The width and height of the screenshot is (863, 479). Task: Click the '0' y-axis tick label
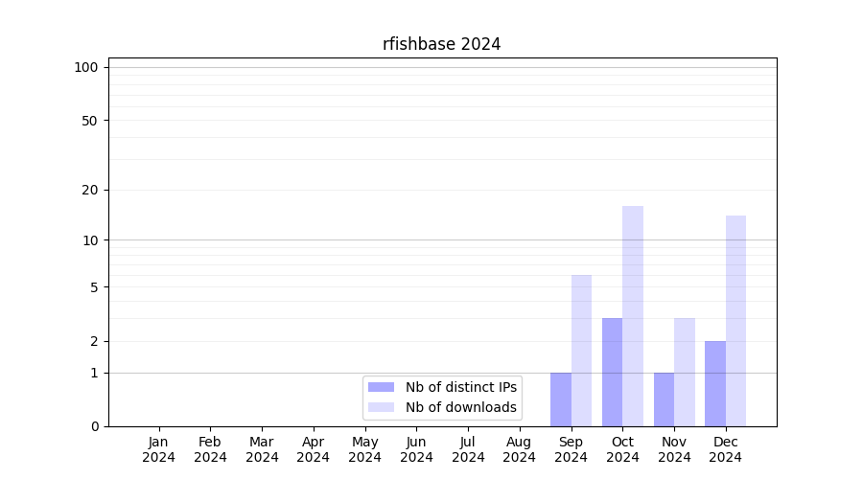click(x=95, y=426)
